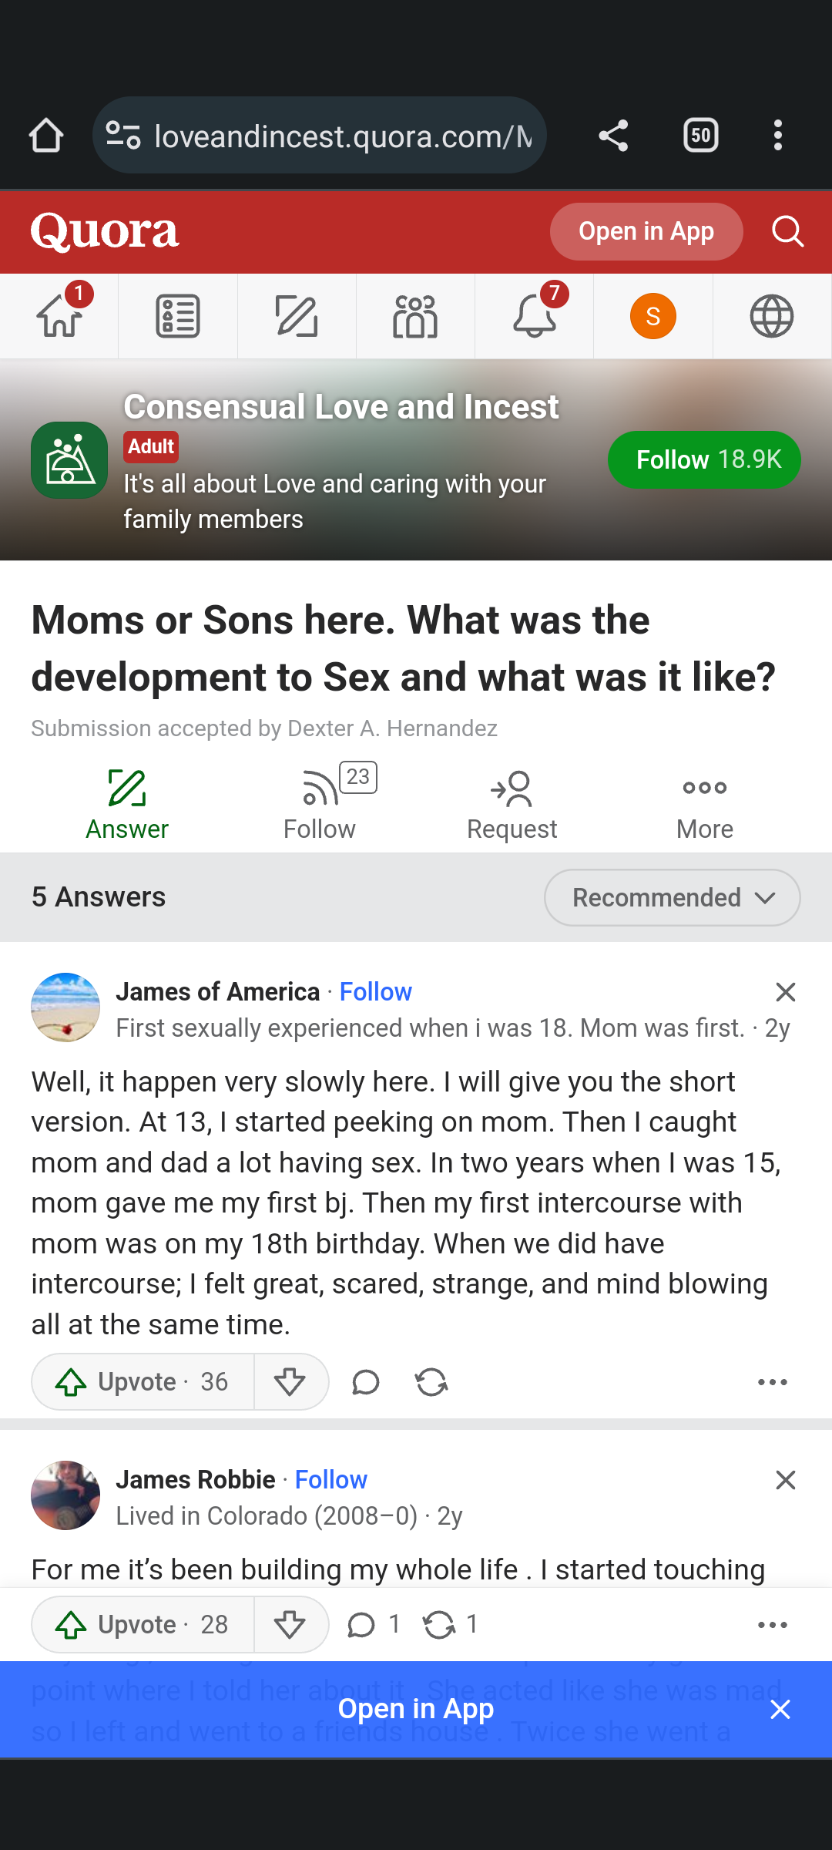This screenshot has width=832, height=1850.
Task: Repost James of America's answer
Action: click(x=431, y=1382)
